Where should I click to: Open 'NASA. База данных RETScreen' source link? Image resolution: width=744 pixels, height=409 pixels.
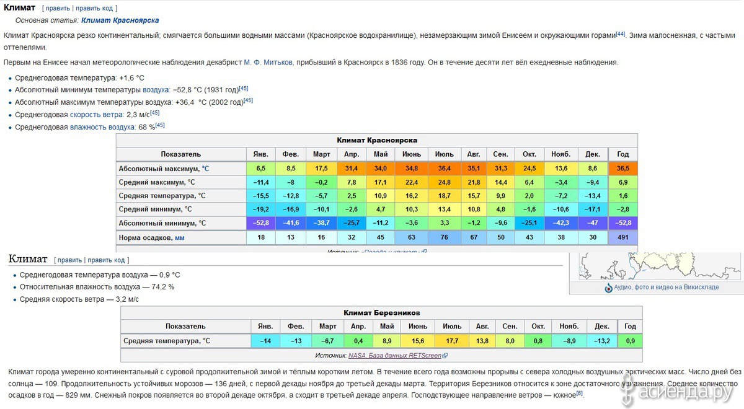[x=394, y=356]
